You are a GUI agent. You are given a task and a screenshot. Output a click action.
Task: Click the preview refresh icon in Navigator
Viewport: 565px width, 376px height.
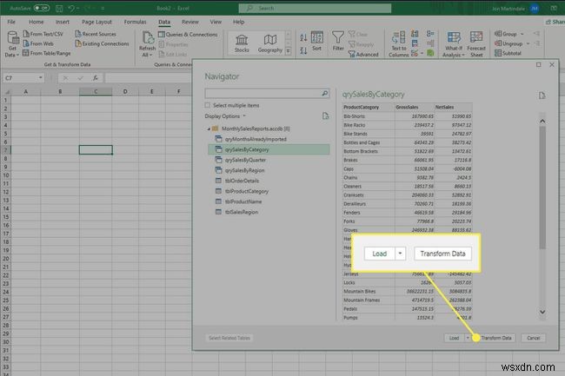(x=541, y=96)
